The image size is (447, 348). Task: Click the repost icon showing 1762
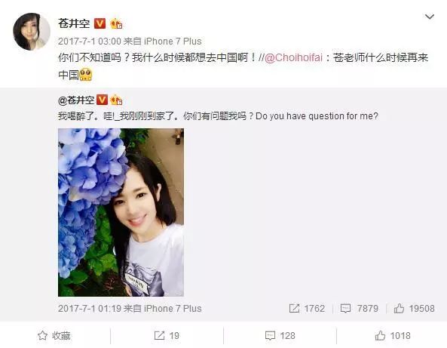(x=307, y=309)
